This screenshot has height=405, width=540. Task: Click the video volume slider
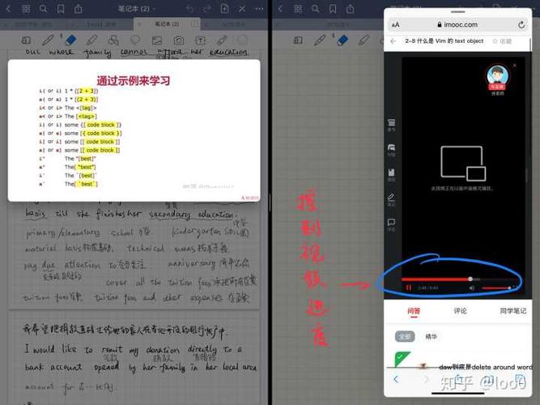tap(496, 288)
